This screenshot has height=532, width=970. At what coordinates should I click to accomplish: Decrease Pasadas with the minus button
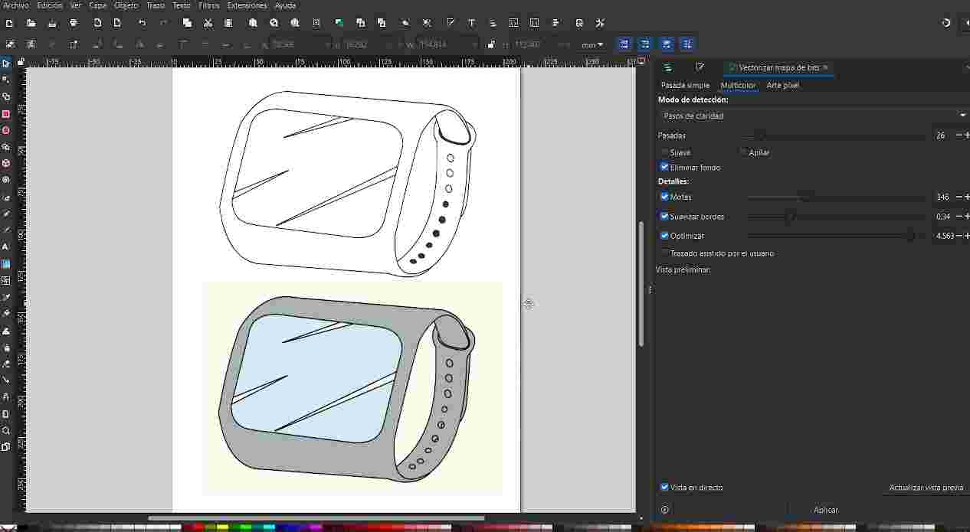(x=959, y=135)
